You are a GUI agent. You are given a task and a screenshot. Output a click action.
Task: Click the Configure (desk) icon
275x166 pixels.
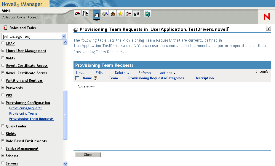[x=113, y=14]
